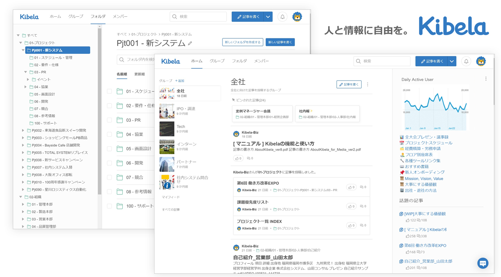Viewport: 501px width, 277px height.
Task: Focus the 検索 field in the front window
Action: coord(382,61)
